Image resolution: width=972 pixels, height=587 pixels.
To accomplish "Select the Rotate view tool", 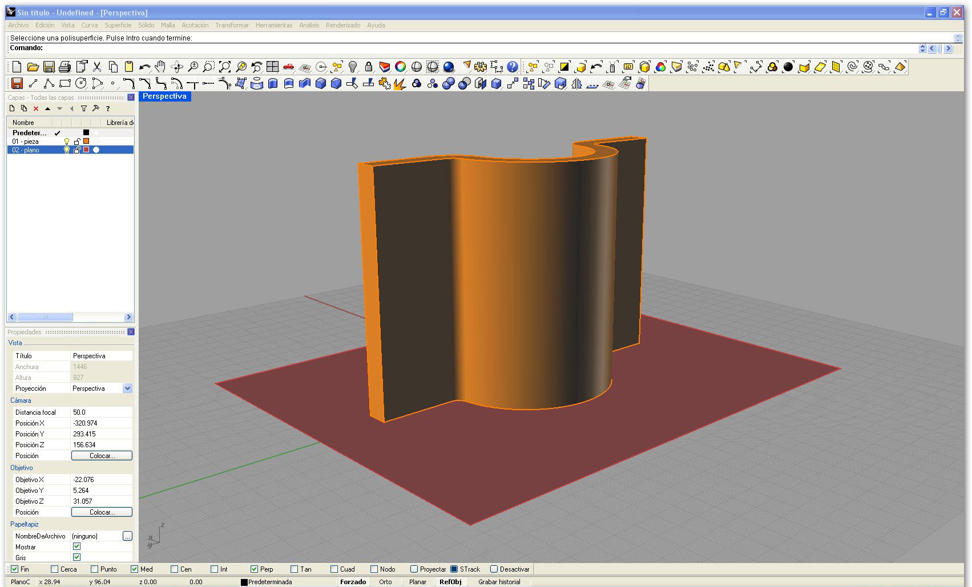I will click(x=177, y=67).
